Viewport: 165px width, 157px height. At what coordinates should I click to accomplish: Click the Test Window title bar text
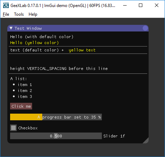click(28, 28)
